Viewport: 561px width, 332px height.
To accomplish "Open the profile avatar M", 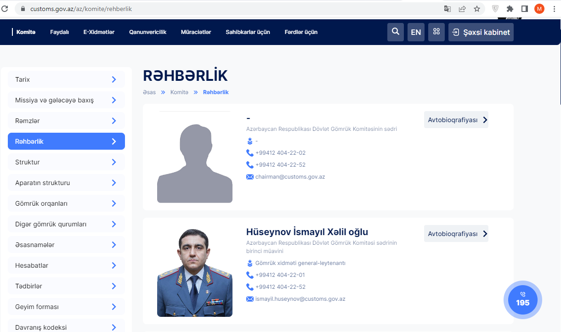I will coord(539,9).
